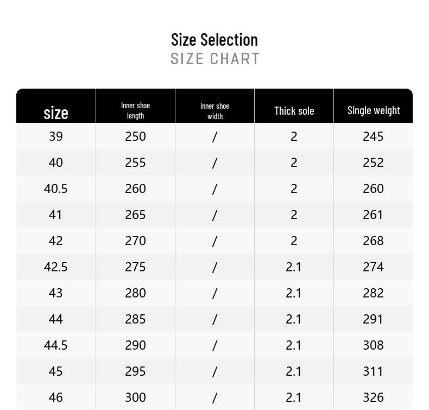Click the "Size Selection" title

(214, 40)
